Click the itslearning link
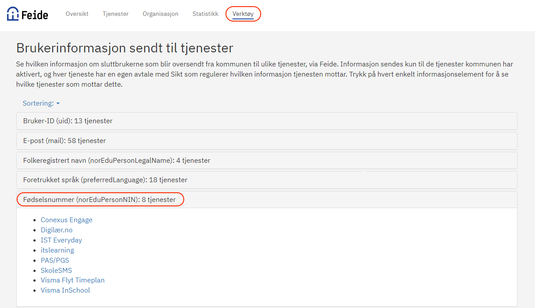The height and width of the screenshot is (308, 535). coord(57,250)
